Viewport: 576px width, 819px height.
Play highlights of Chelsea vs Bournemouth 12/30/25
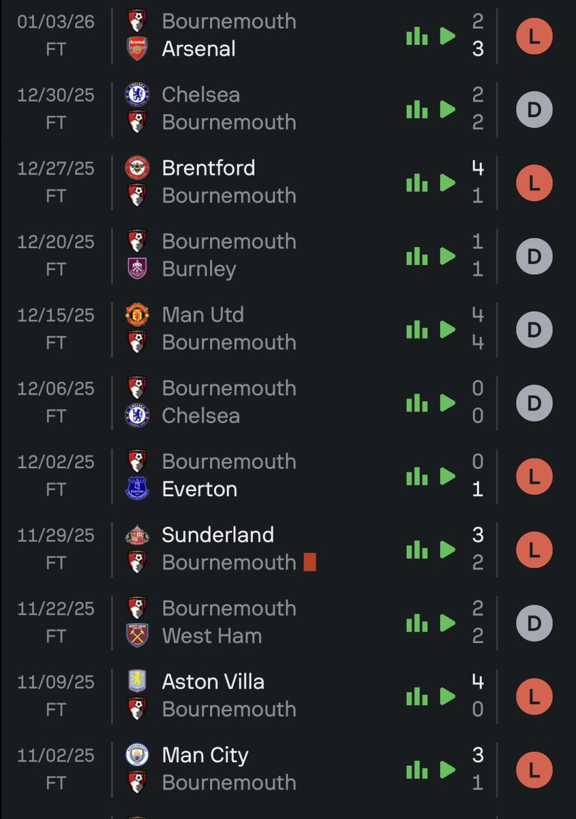tap(447, 109)
